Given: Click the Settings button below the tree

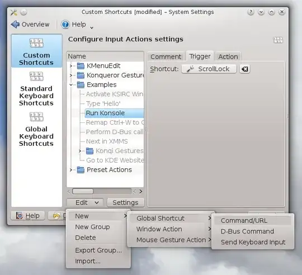Looking at the screenshot, I should tap(126, 203).
